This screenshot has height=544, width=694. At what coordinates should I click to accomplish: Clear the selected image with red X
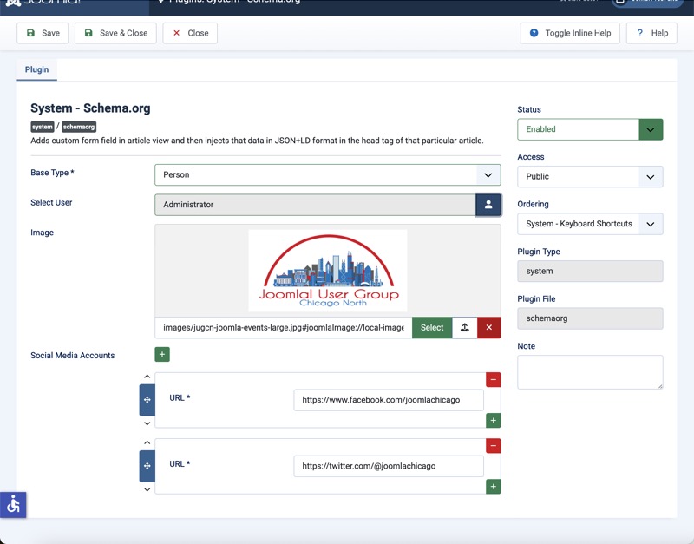coord(488,328)
